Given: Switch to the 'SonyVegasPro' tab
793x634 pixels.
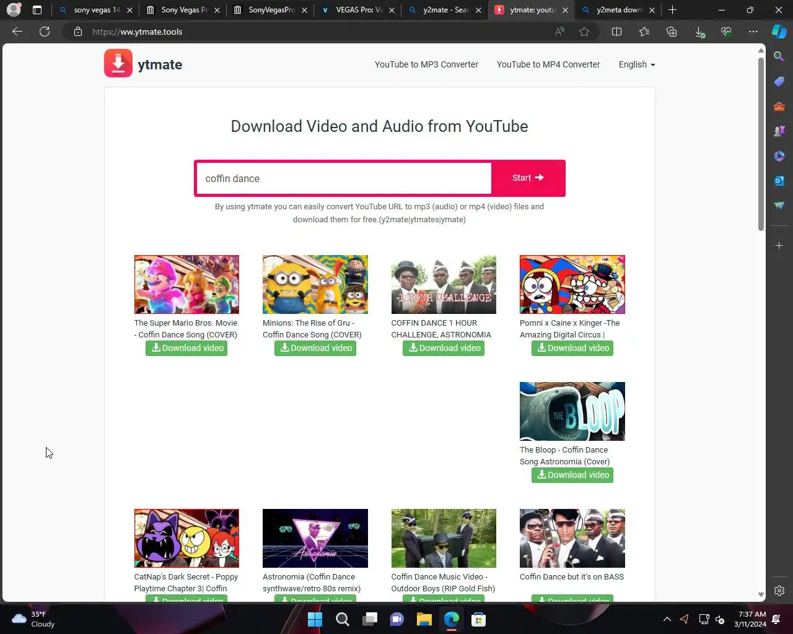Looking at the screenshot, I should coord(270,10).
